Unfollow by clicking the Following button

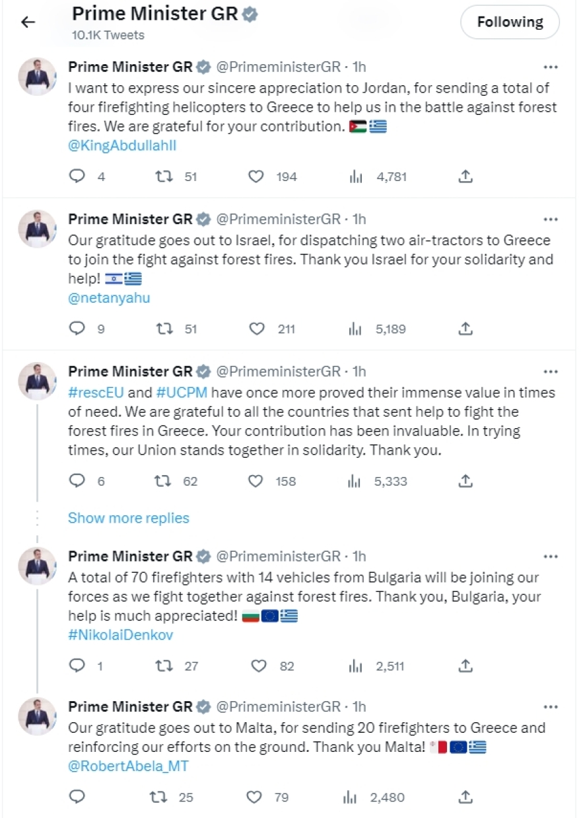pyautogui.click(x=509, y=21)
